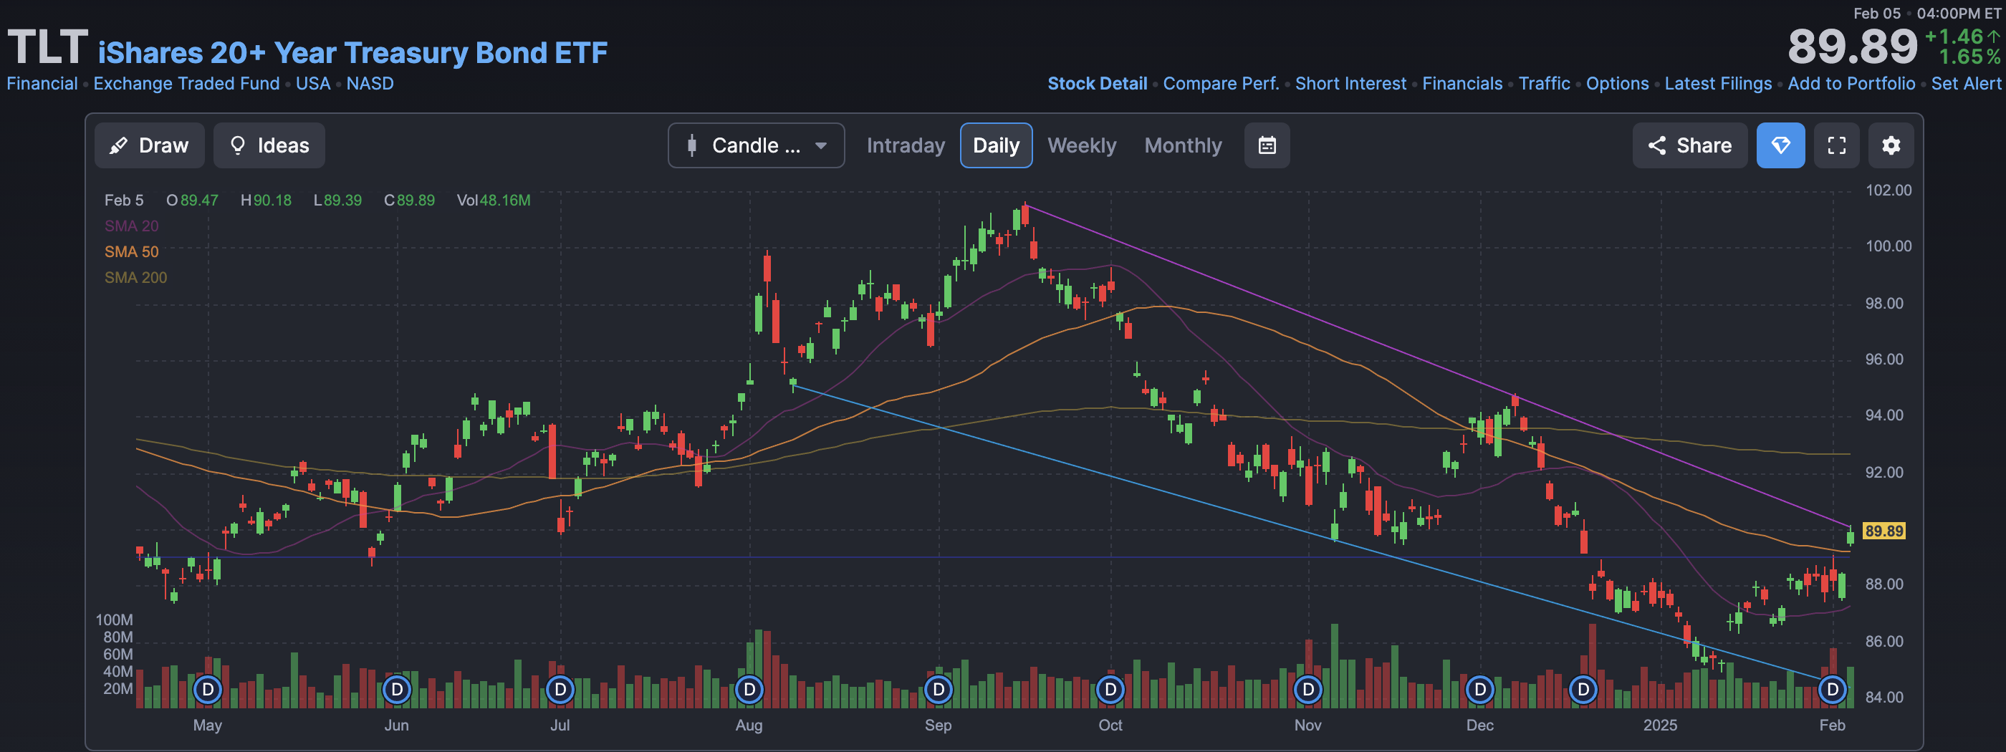Click the dividend marker near Jul
Image resolution: width=2006 pixels, height=752 pixels.
560,689
